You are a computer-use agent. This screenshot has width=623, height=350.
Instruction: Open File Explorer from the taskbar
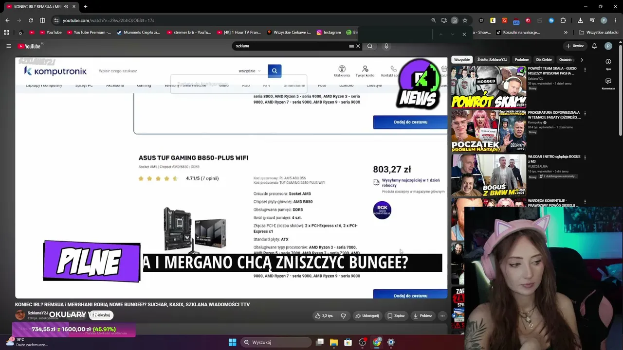pos(334,342)
